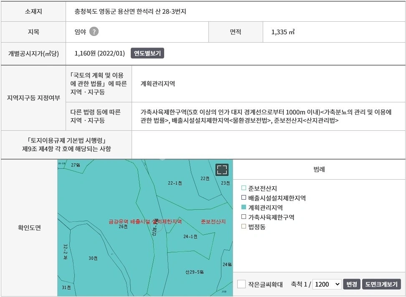Viewport: 406px width, 297px height.
Task: Click the 확인도면 header cell
Action: (x=29, y=228)
